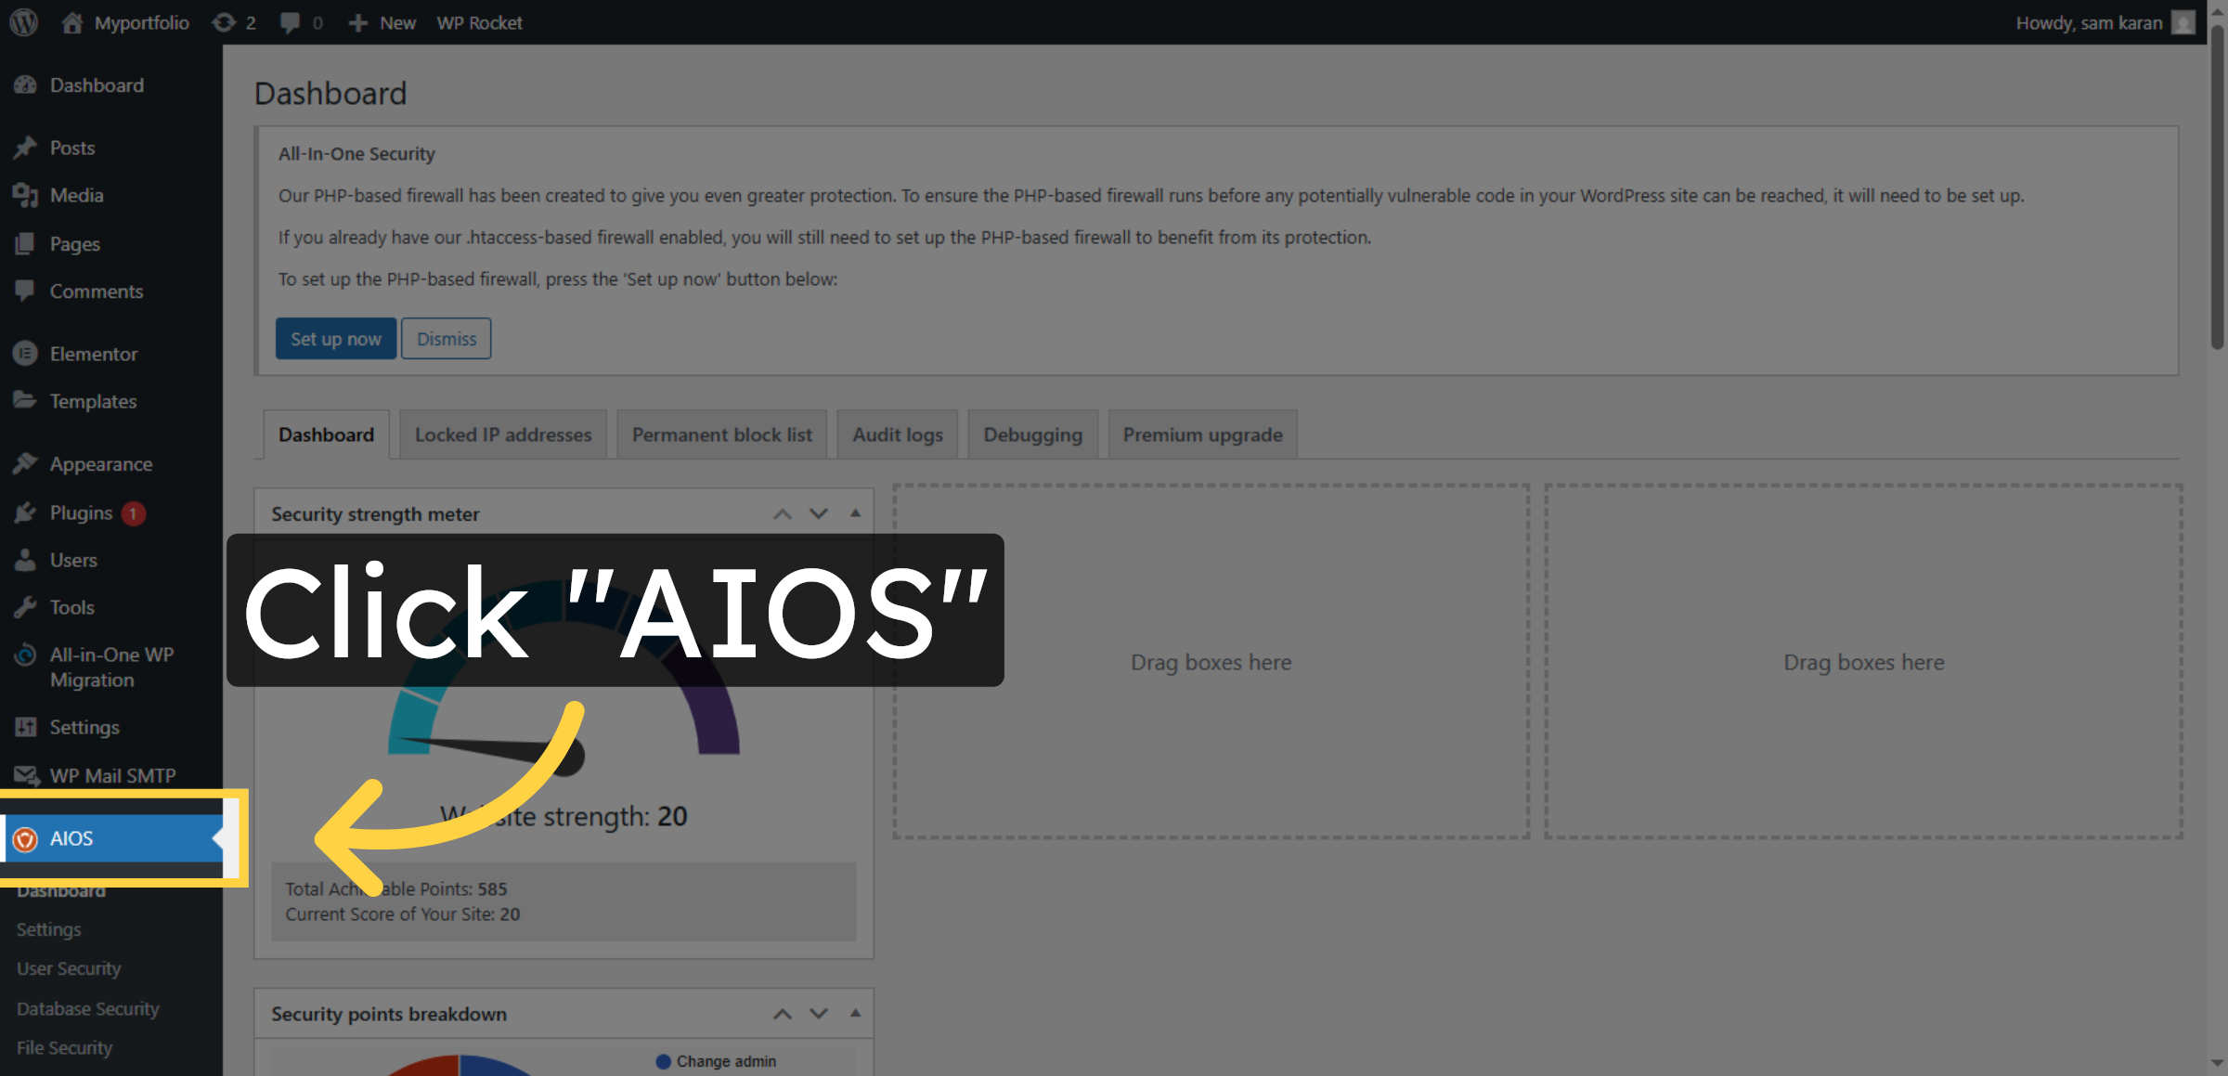The height and width of the screenshot is (1076, 2228).
Task: Collapse the Security points breakdown widget
Action: [854, 1013]
